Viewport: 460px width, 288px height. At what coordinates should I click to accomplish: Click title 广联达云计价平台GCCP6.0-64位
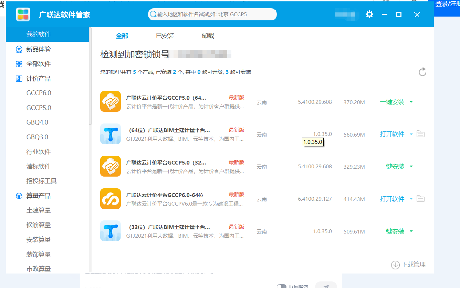tap(165, 195)
